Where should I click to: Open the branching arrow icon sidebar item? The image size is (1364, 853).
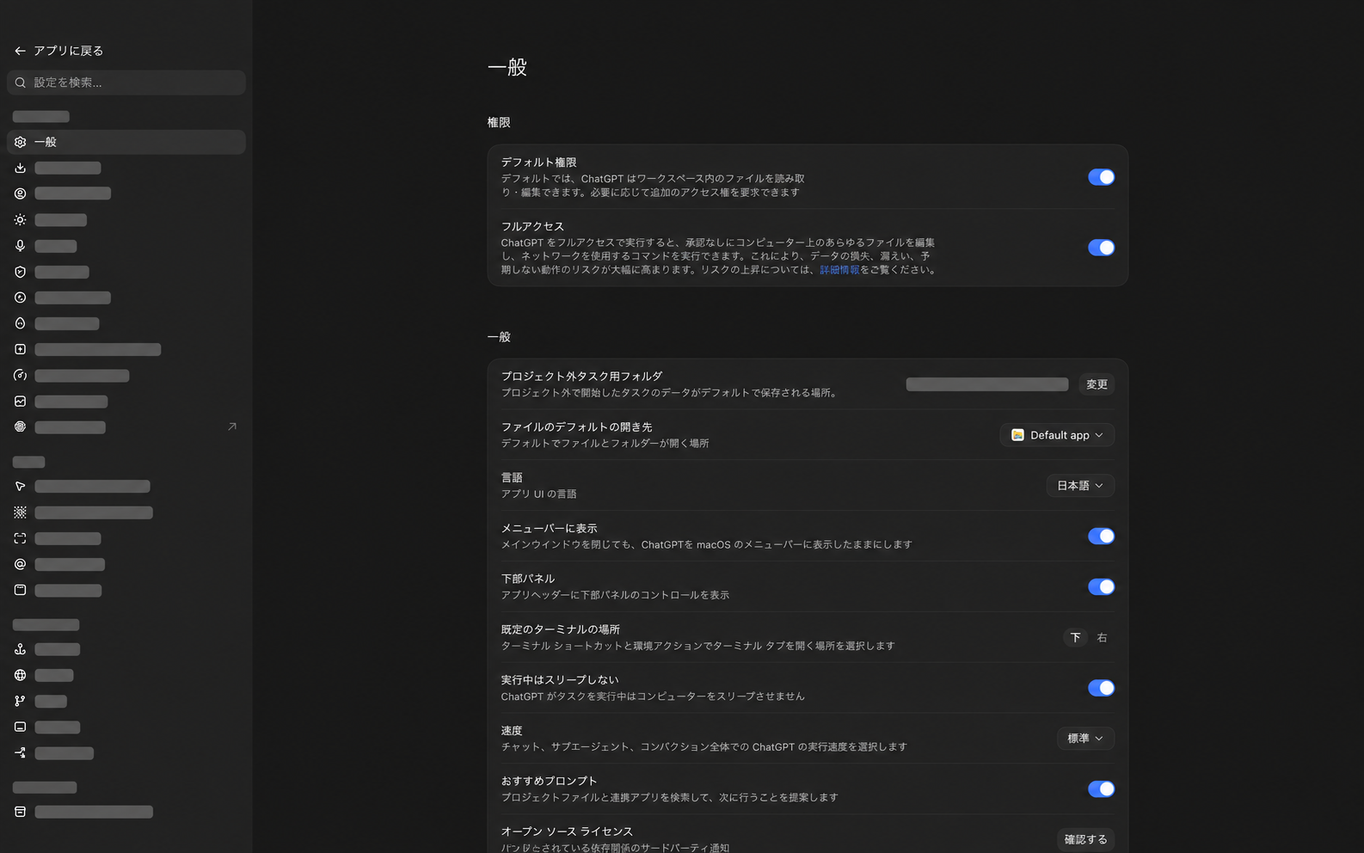[x=20, y=752]
